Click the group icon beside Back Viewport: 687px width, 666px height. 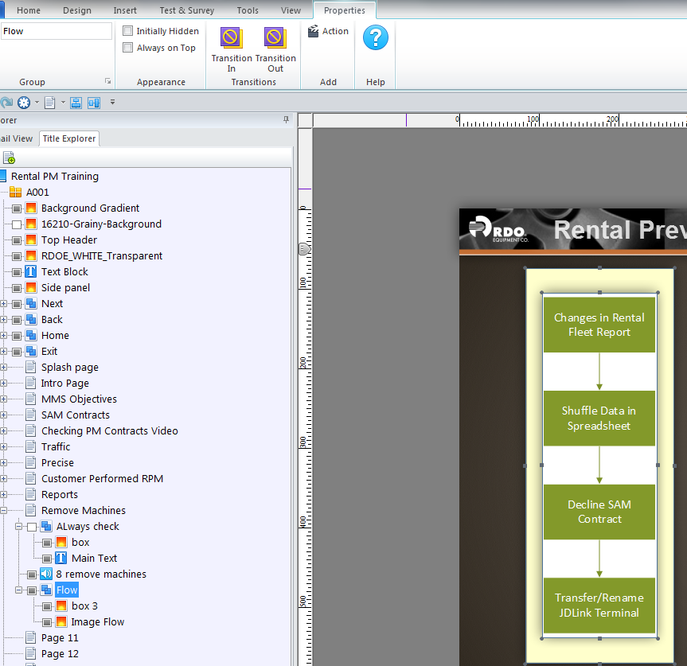tap(31, 320)
